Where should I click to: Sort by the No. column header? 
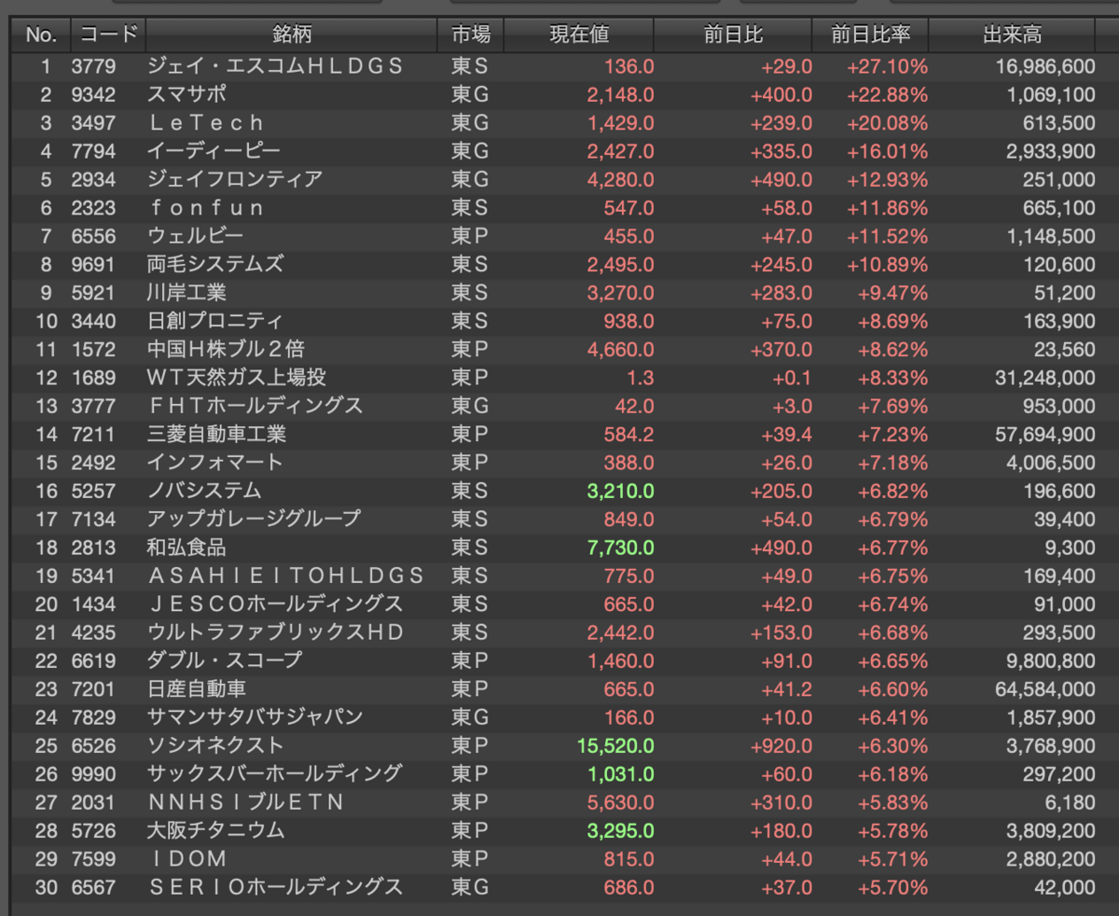41,35
